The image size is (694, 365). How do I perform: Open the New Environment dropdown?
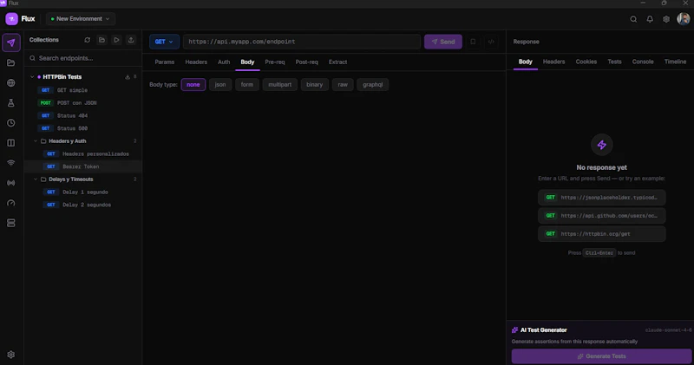point(81,18)
